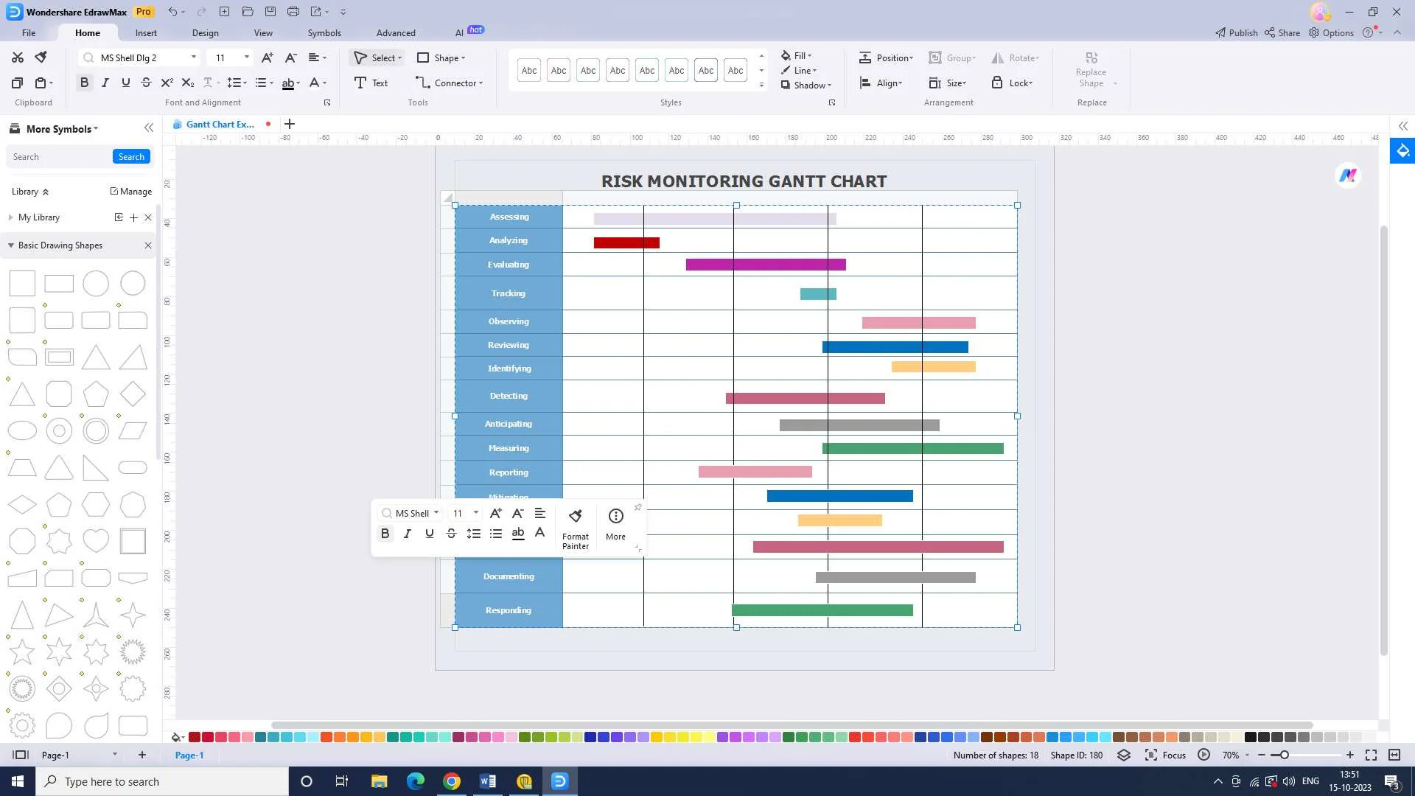Click the Superscript icon
The image size is (1415, 796).
tap(167, 83)
